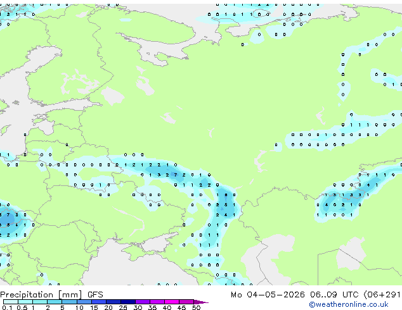
Task: Pick the 15–20 mm legend swatch
Action: click(x=99, y=302)
